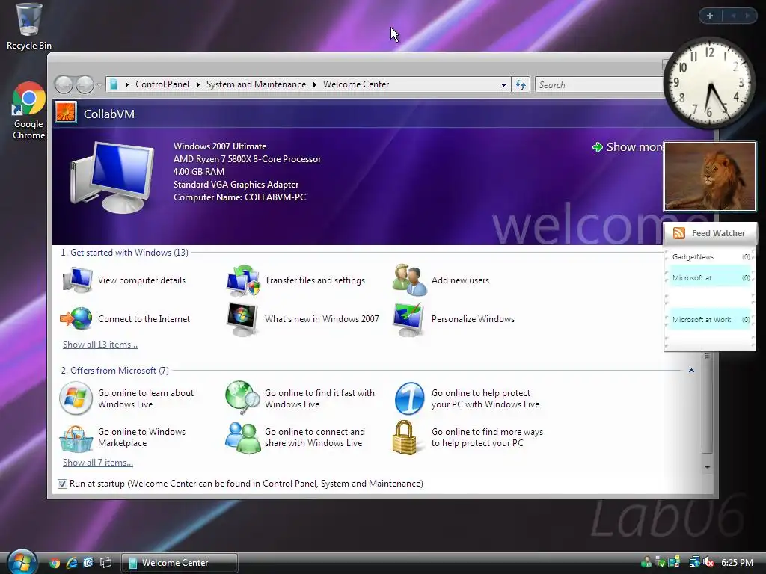Screen dimensions: 766x574
Task: Expand the arrow after Control Panel breadcrumb
Action: pyautogui.click(x=197, y=85)
